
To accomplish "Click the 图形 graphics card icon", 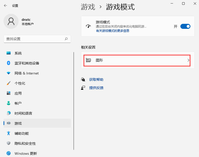I will (88, 60).
